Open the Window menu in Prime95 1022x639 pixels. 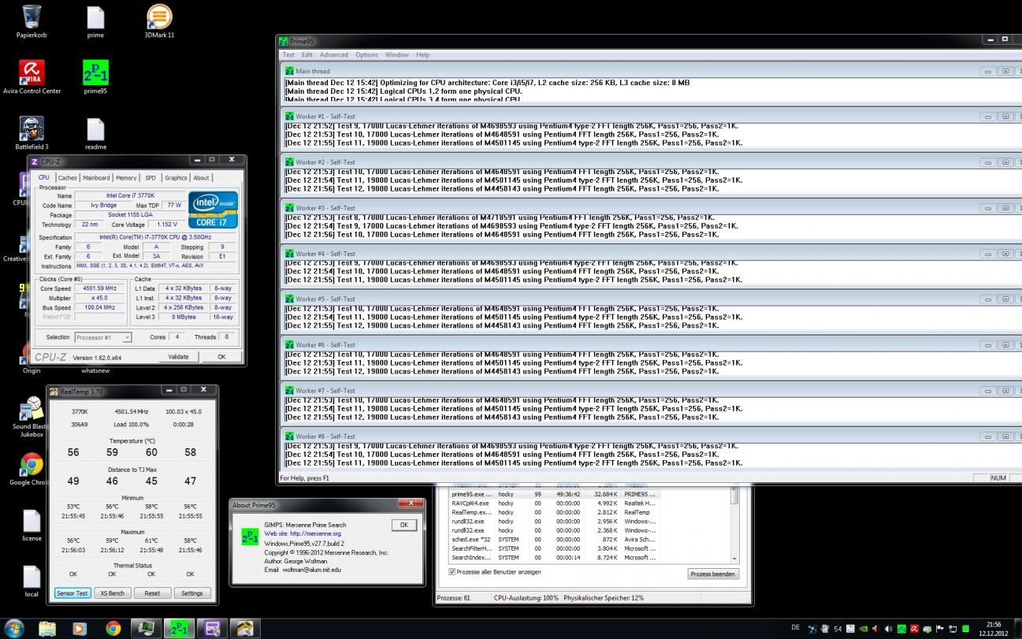coord(396,54)
